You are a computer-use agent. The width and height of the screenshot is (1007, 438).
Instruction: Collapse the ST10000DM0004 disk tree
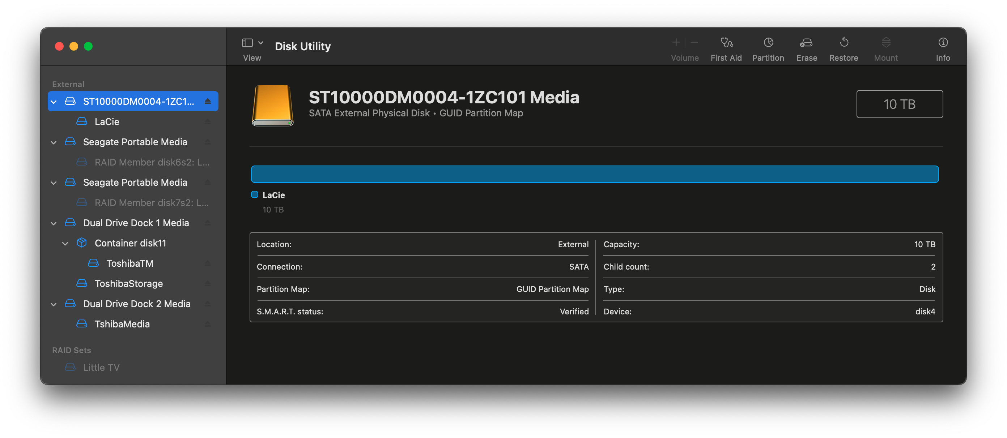[54, 102]
